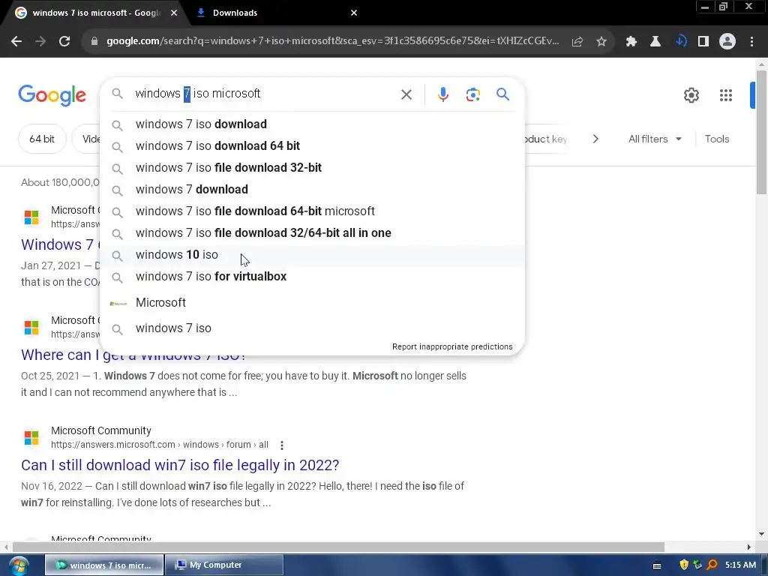Open the browser downloads arrow icon
The height and width of the screenshot is (576, 768).
[x=680, y=42]
